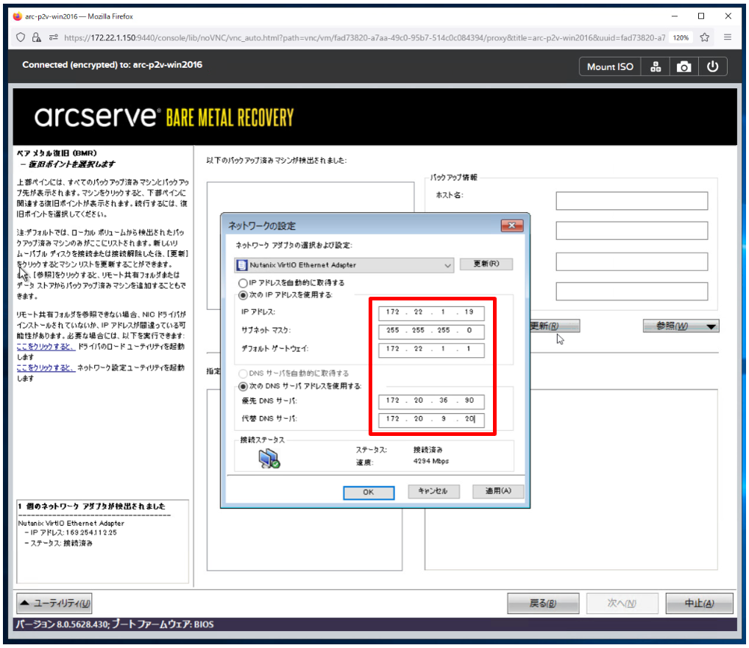Select IP アドレスを自動的に取得する radio button
Viewport: 749px width, 648px height.
[x=243, y=283]
